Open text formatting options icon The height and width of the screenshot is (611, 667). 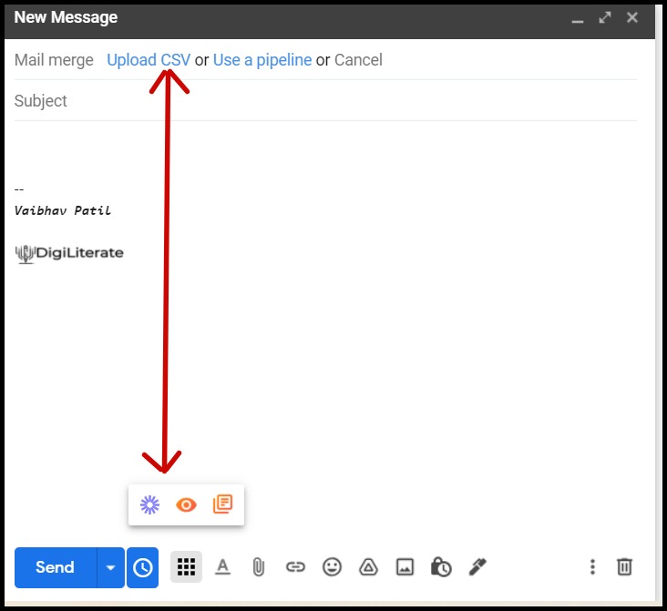click(x=222, y=567)
